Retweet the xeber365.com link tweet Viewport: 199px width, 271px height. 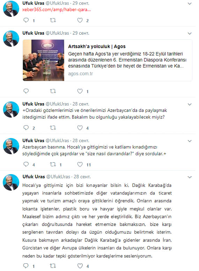click(53, 20)
